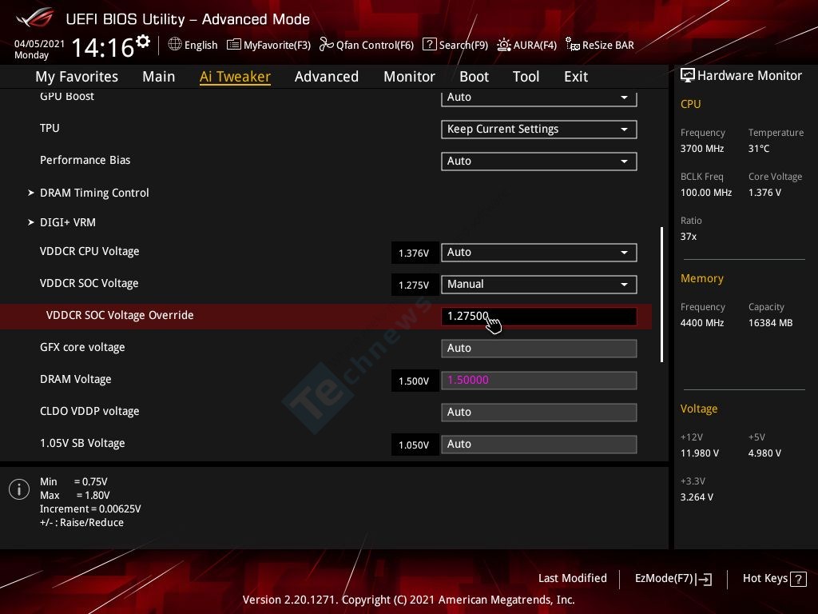Open Last Modified settings list
818x614 pixels.
pyautogui.click(x=572, y=578)
